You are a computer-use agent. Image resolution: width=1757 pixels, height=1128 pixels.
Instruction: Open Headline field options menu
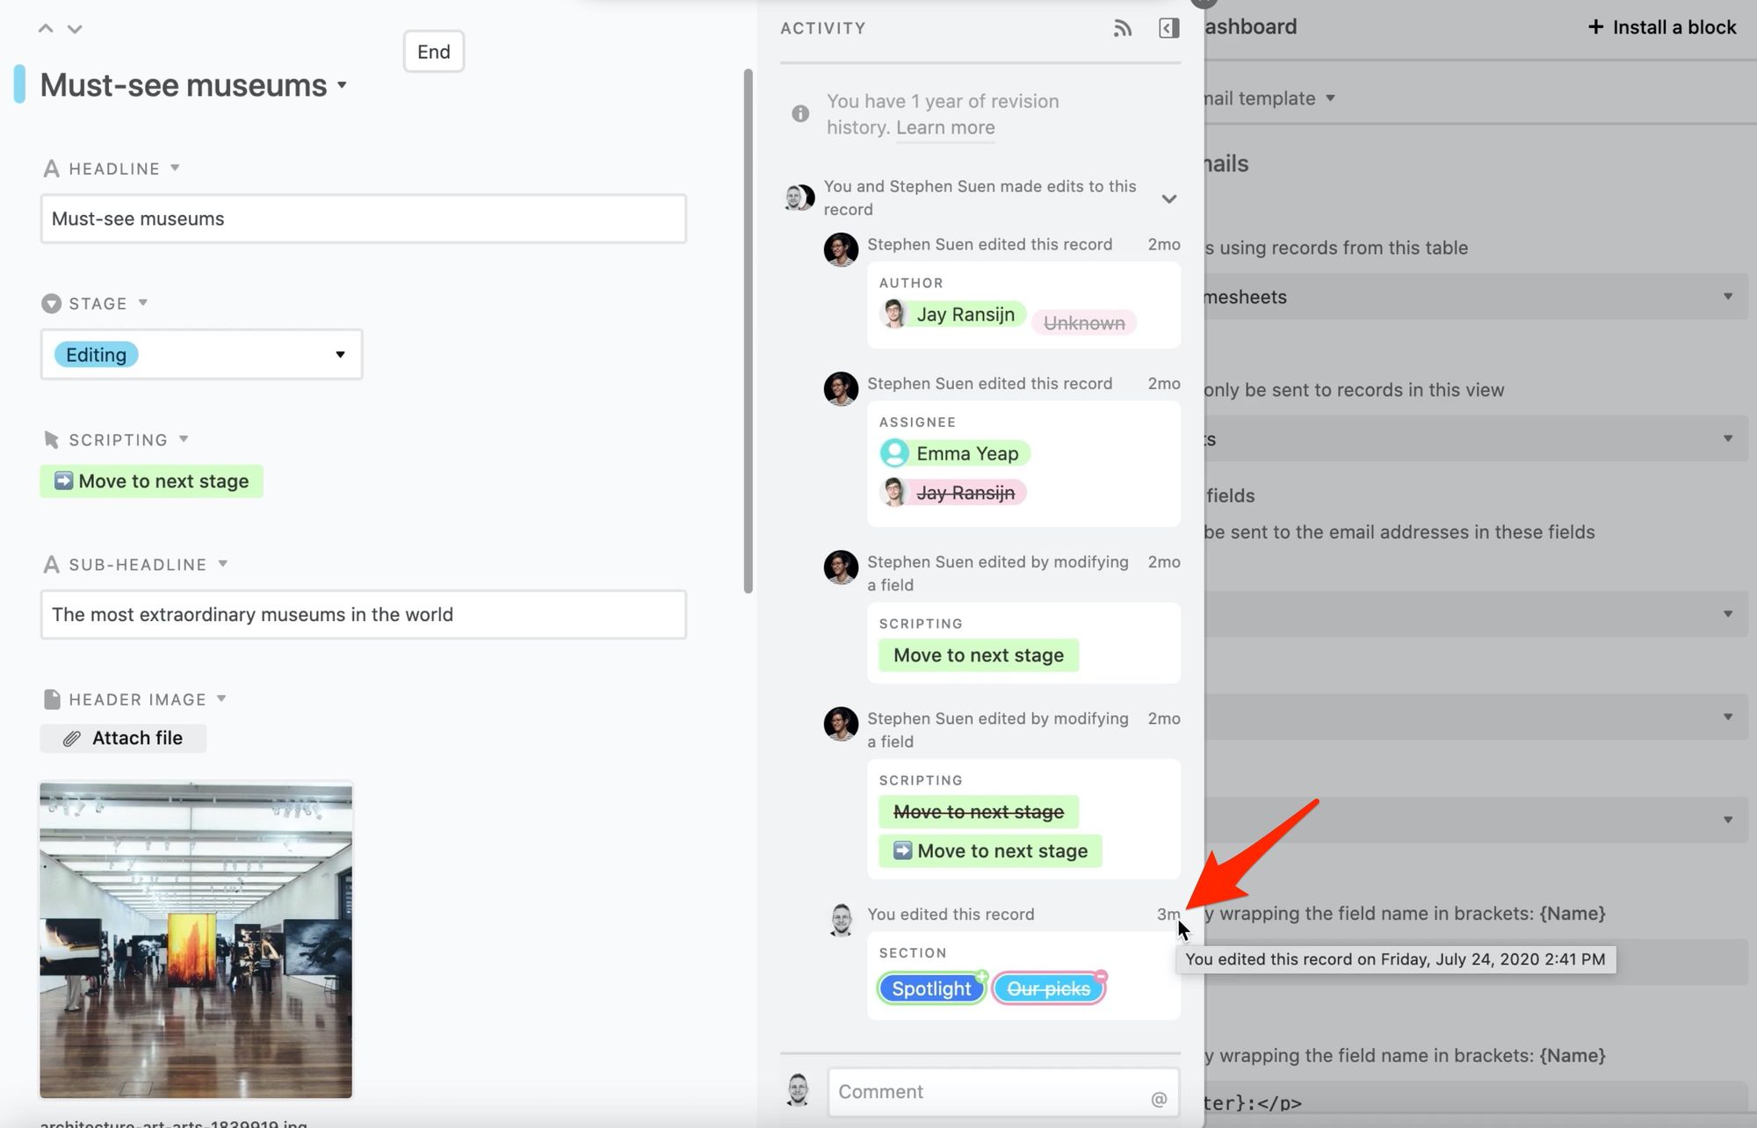coord(175,168)
